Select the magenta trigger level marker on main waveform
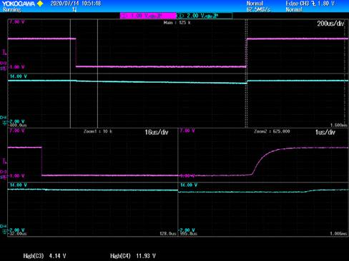This screenshot has width=349, height=261. click(x=4, y=52)
